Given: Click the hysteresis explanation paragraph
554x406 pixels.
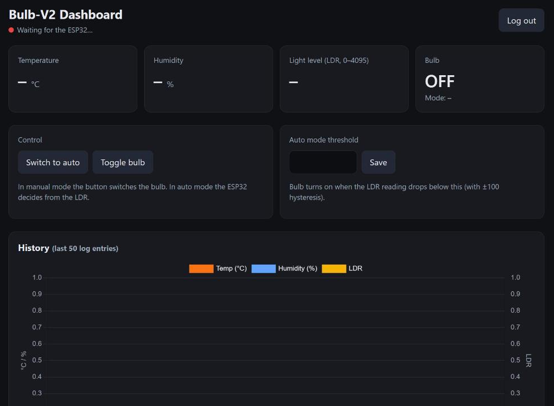Looking at the screenshot, I should coord(395,192).
